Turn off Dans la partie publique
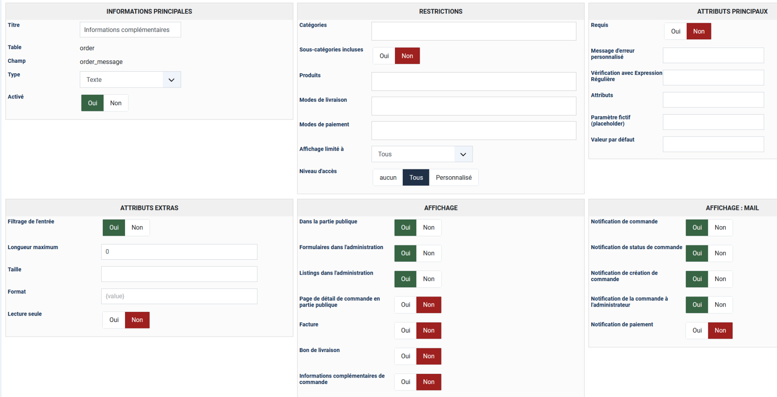Image resolution: width=777 pixels, height=397 pixels. point(429,228)
